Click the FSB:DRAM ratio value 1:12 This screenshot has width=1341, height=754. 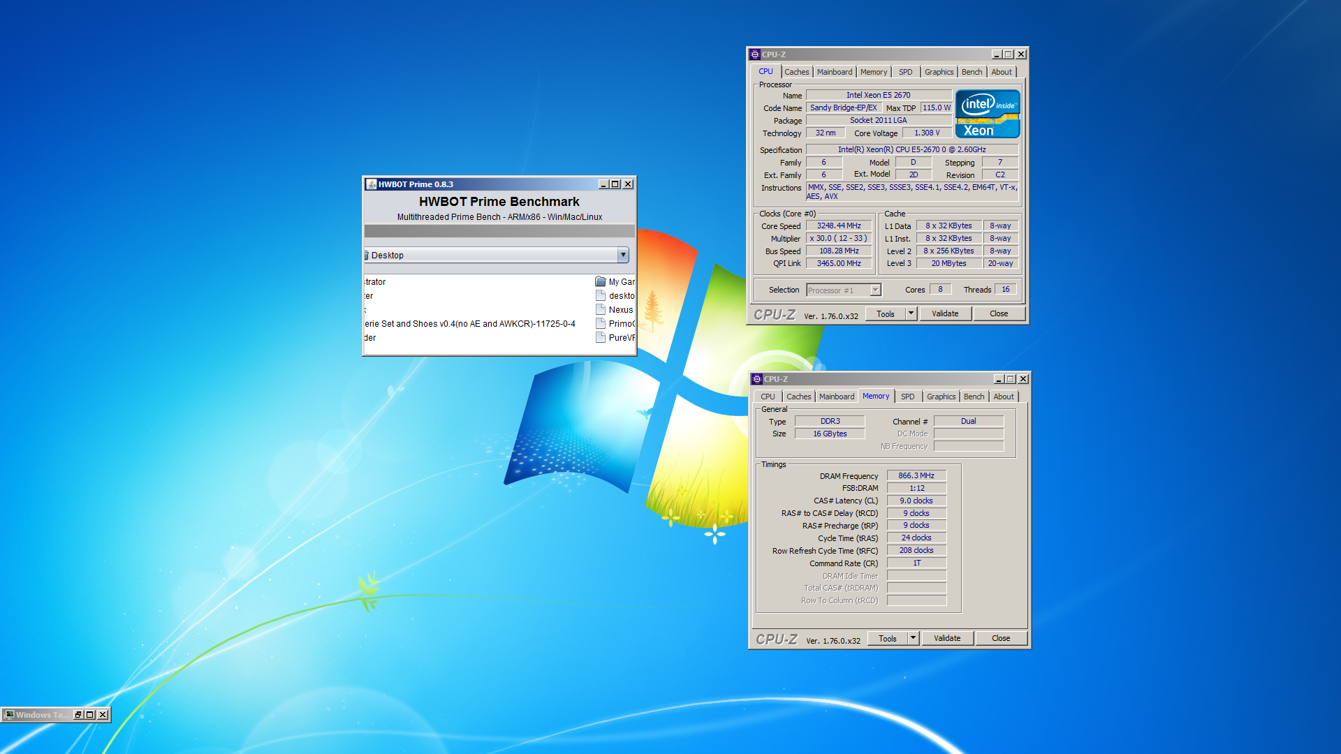[x=916, y=488]
